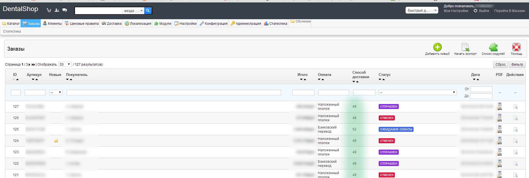Click ОТПРАВЛЕН status badge on order 127
The width and height of the screenshot is (529, 178).
(389, 107)
